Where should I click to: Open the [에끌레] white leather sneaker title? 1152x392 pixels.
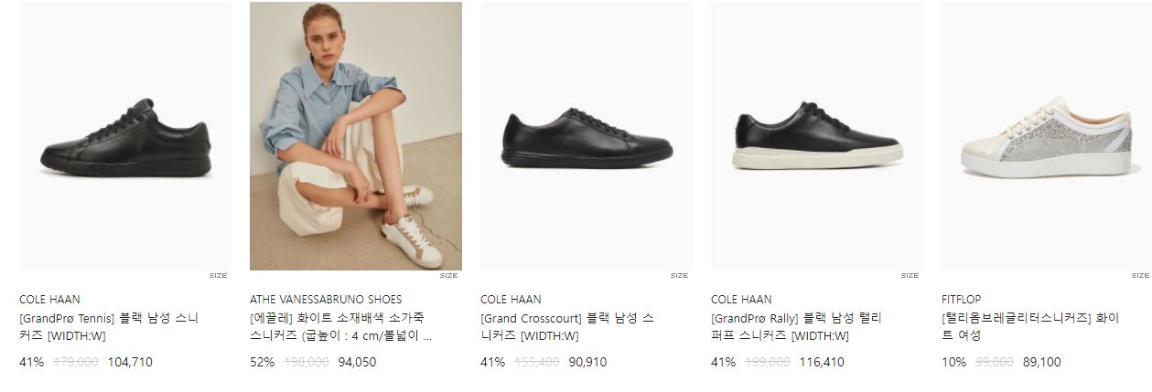(x=340, y=327)
